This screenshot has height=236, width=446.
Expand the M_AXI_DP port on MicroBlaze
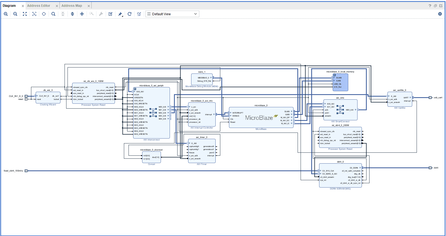pos(291,117)
